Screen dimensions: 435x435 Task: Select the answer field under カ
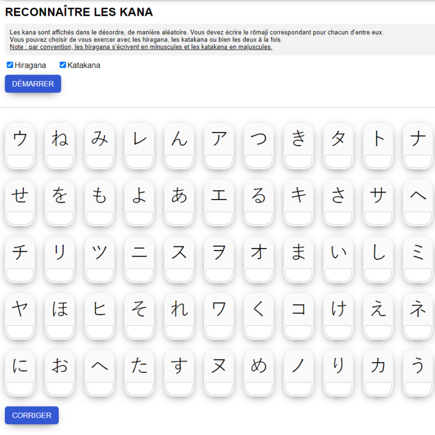pyautogui.click(x=378, y=388)
